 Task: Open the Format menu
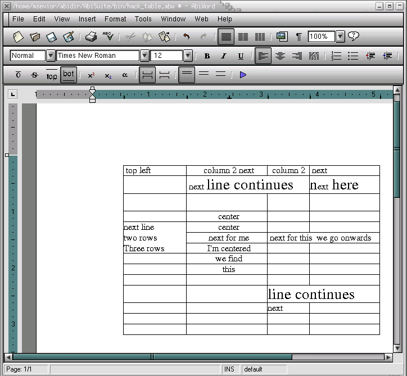click(115, 19)
